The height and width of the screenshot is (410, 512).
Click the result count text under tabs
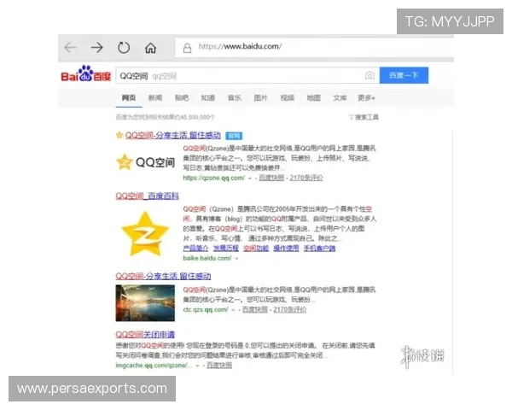[166, 117]
